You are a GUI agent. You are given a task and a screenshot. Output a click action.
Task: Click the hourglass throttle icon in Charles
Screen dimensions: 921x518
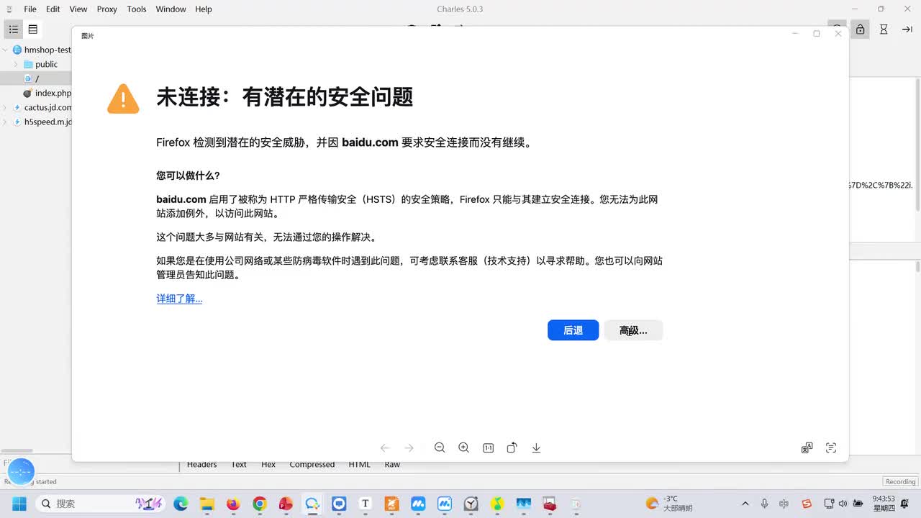pyautogui.click(x=884, y=29)
